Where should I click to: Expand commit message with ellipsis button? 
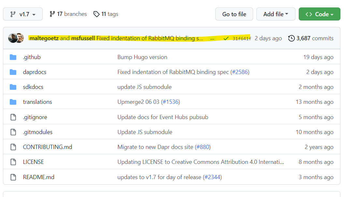(x=212, y=39)
